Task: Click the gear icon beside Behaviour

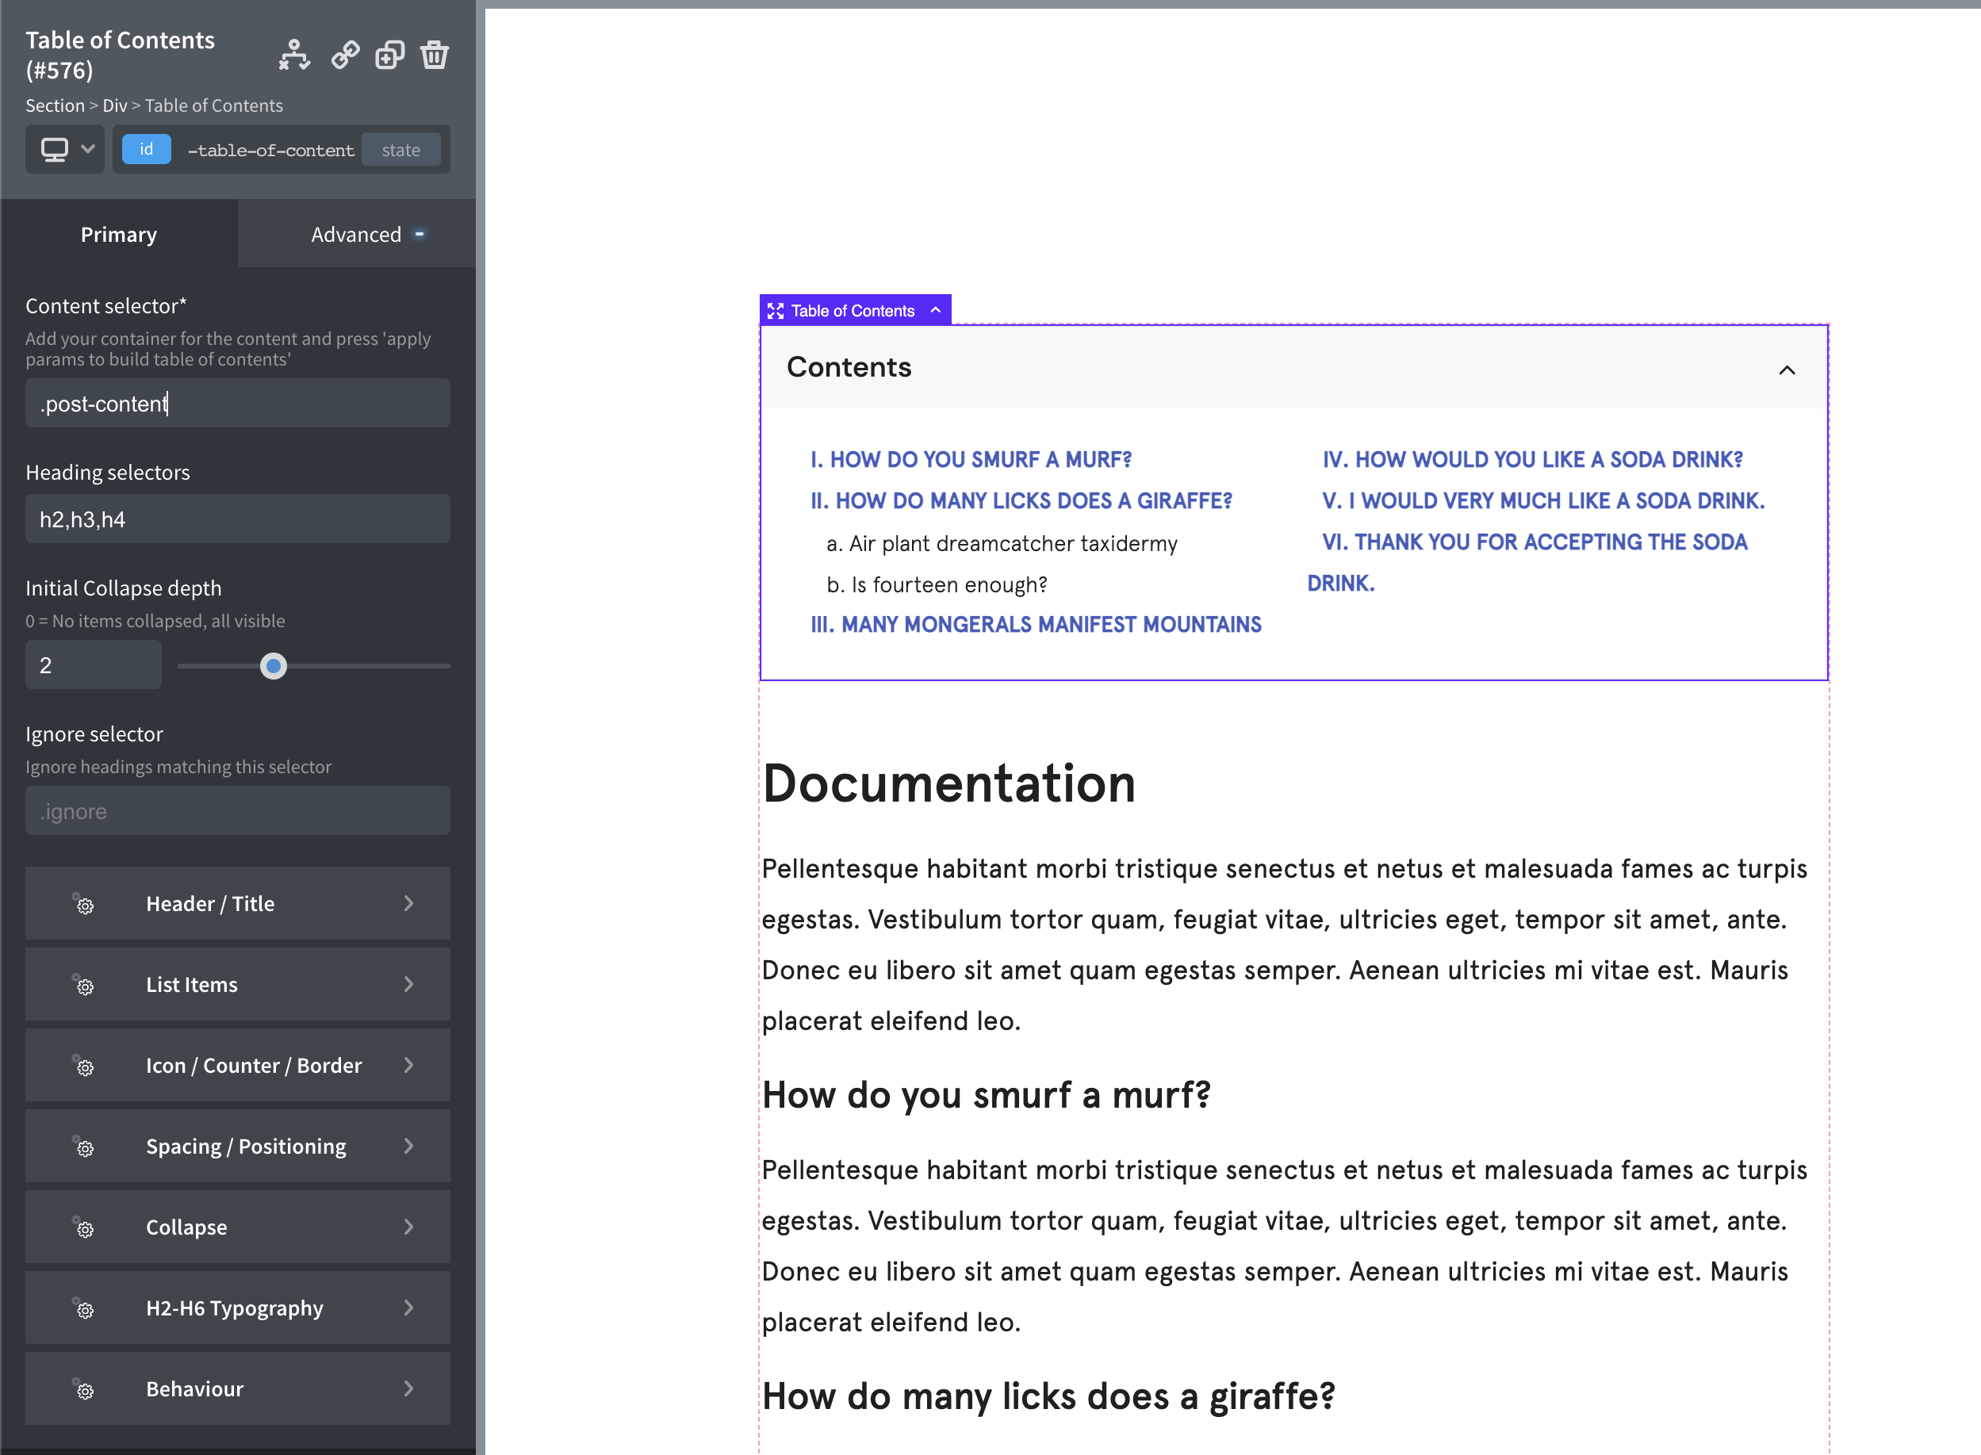Action: 85,1390
